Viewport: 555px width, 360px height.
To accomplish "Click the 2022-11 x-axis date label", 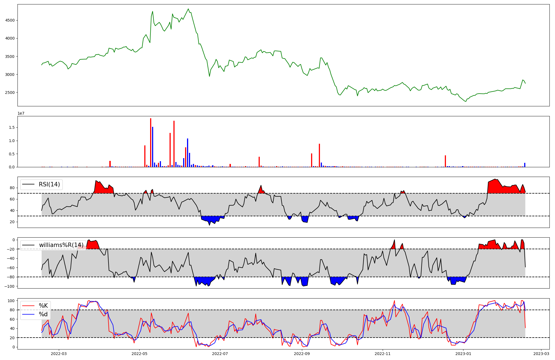I will (x=383, y=353).
